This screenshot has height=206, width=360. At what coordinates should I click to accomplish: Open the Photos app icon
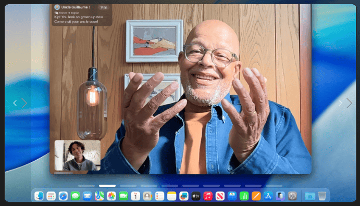tap(111, 196)
